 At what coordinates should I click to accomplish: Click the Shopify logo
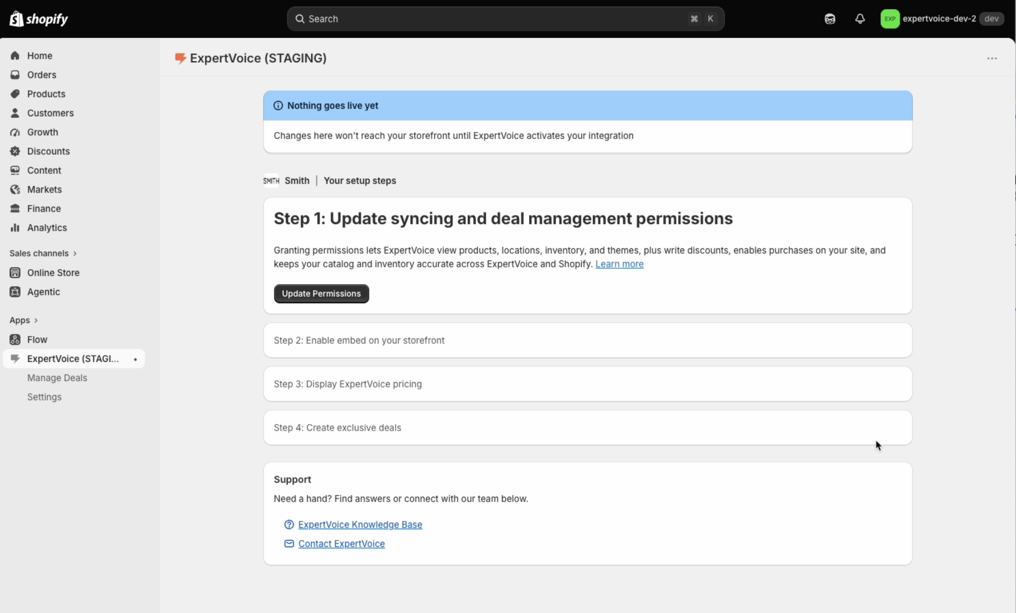pos(39,19)
